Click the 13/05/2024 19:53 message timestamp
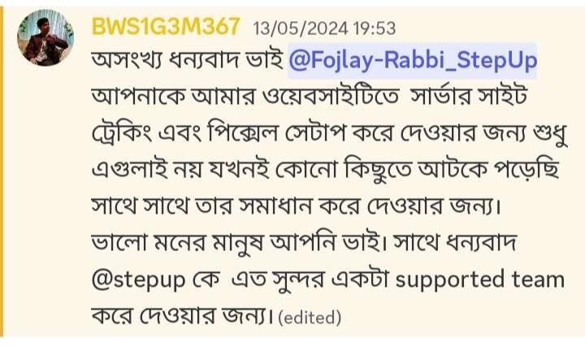Image resolution: width=585 pixels, height=347 pixels. pos(324,28)
